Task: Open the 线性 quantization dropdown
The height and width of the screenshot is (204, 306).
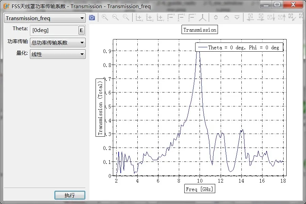Action: pos(57,54)
